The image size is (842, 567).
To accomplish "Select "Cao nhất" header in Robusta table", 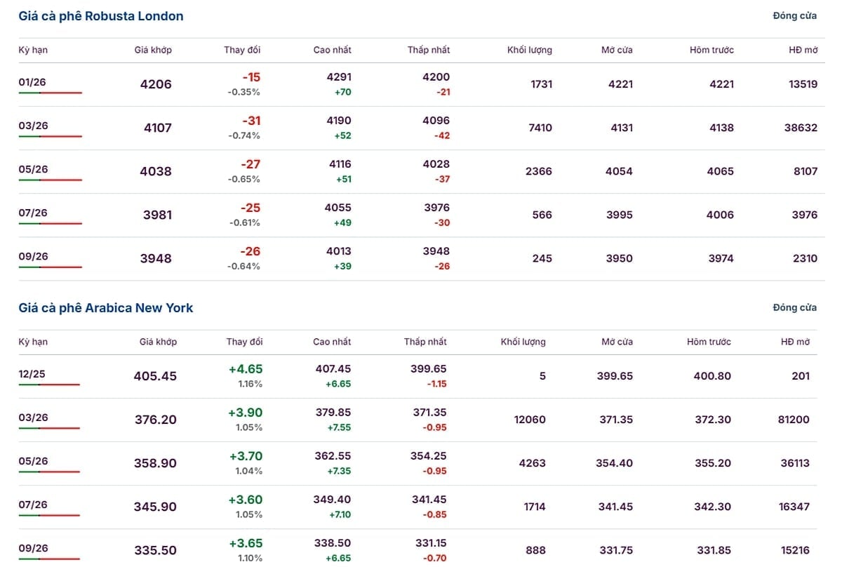I will point(333,50).
